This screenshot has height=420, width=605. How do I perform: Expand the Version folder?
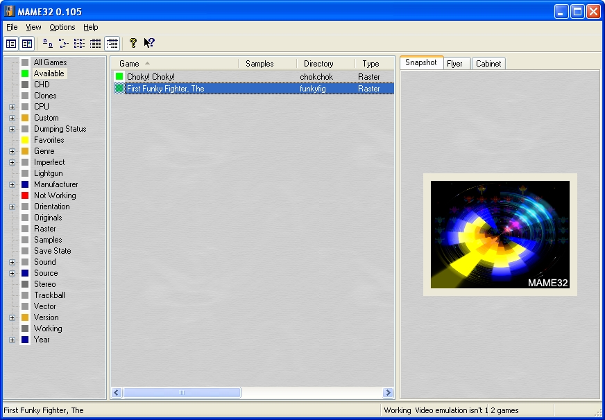(x=12, y=318)
